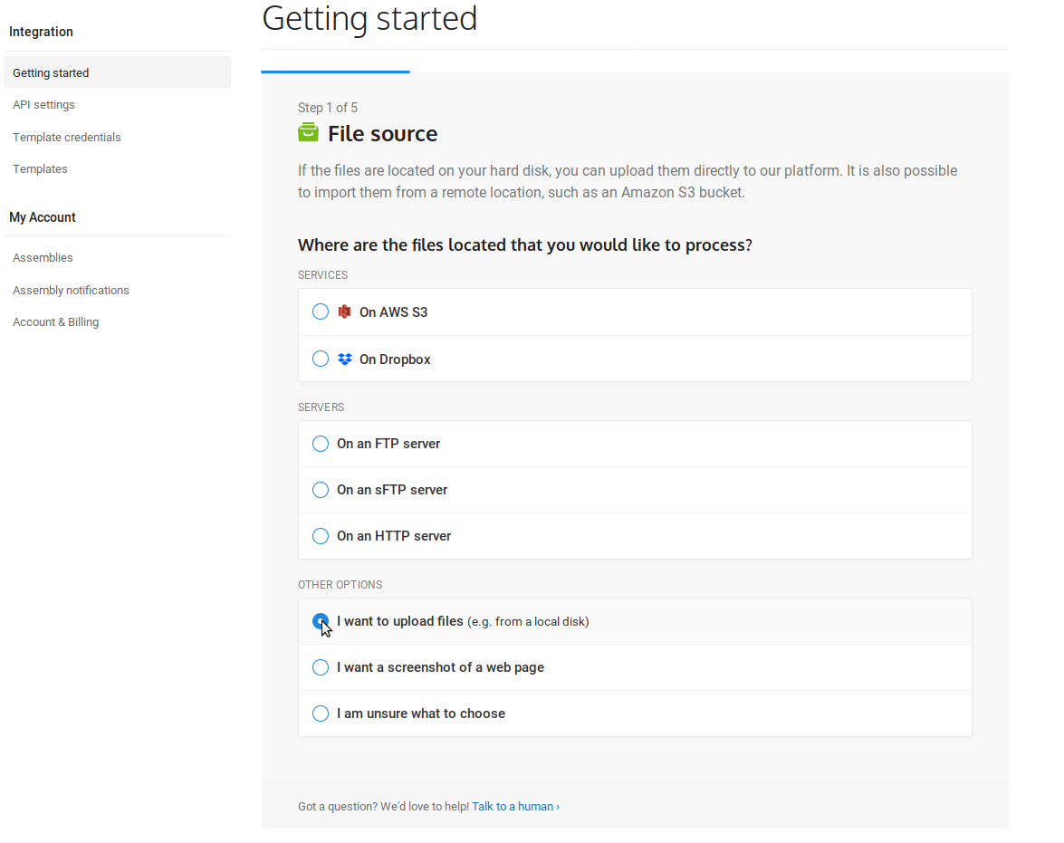Open API settings in the sidebar

(43, 105)
